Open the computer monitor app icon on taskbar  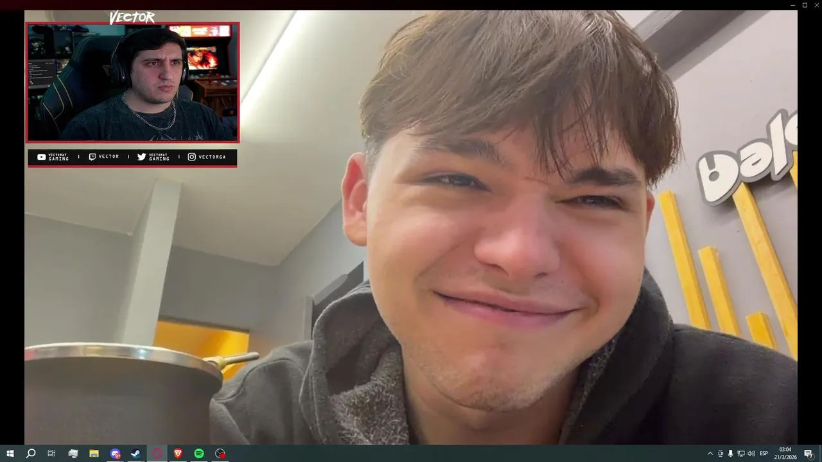tap(73, 454)
